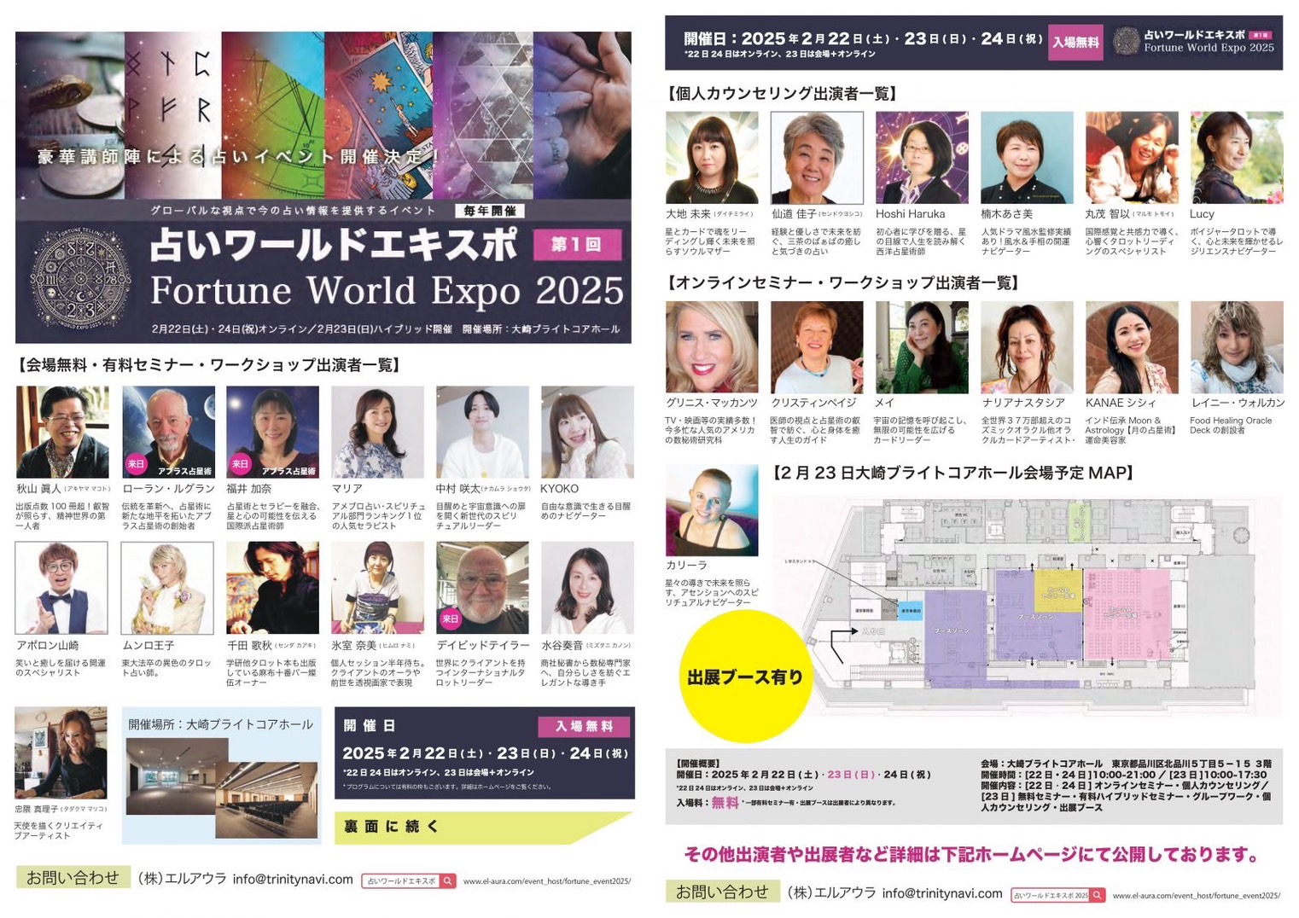Select 中村 咲太's portrait photo
This screenshot has width=1299, height=918.
tap(482, 432)
